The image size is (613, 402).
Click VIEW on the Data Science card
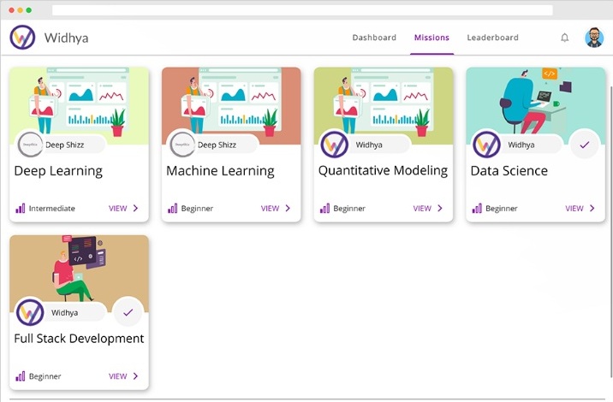click(x=574, y=208)
